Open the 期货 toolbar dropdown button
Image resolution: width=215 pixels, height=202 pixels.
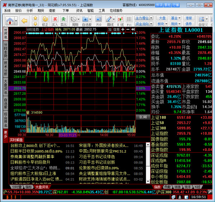(x=175, y=24)
